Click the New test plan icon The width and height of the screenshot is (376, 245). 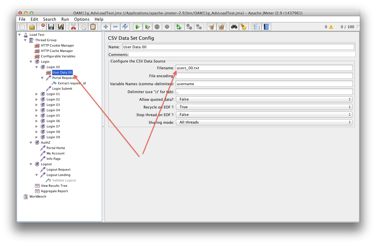(x=22, y=27)
